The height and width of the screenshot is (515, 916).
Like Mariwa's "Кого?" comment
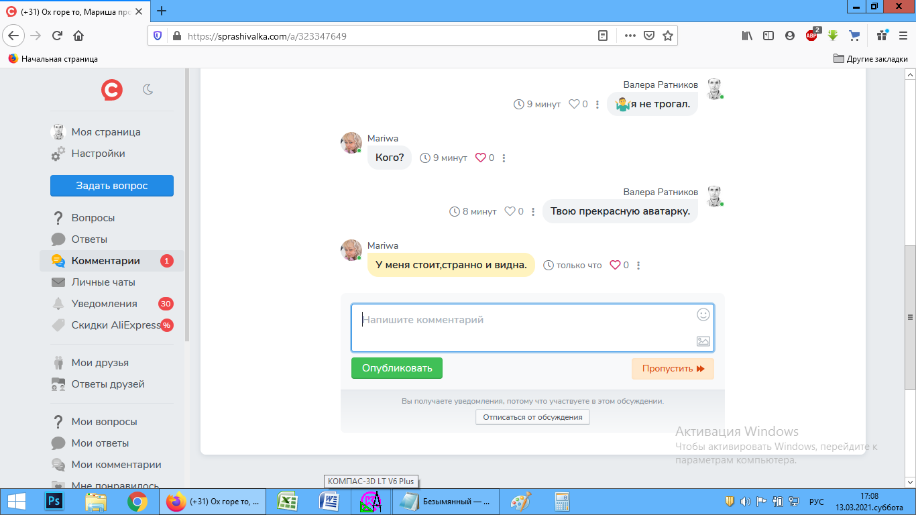click(x=480, y=158)
